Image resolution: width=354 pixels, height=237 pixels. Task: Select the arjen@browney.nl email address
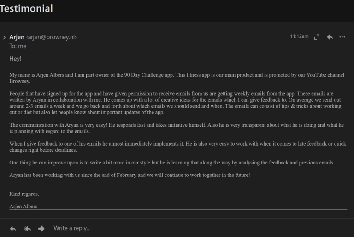tap(52, 37)
